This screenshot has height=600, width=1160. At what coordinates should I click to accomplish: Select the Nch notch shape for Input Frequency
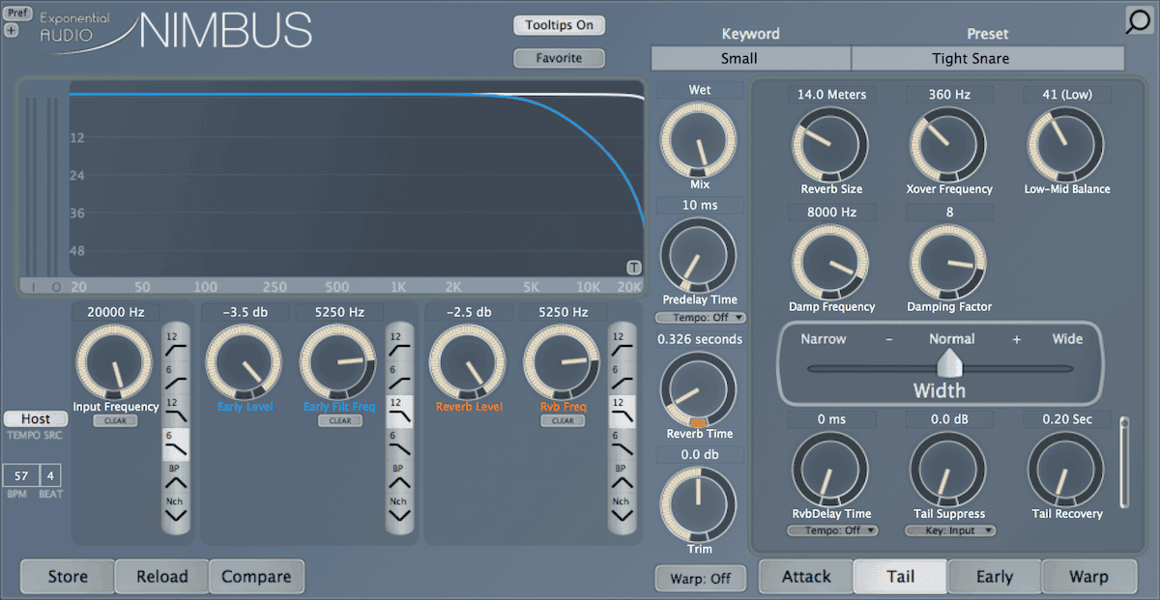pyautogui.click(x=175, y=508)
